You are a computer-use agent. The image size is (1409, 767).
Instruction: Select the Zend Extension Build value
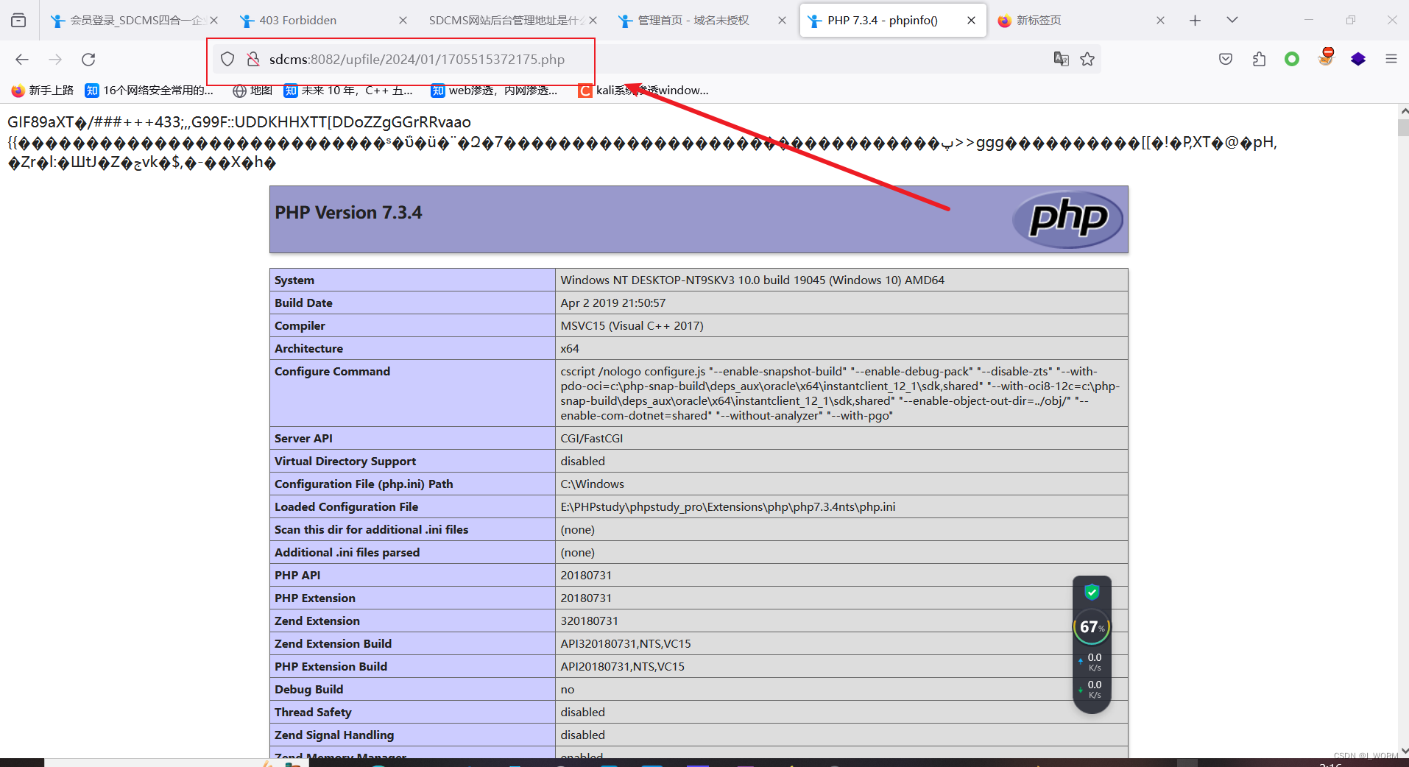(x=626, y=644)
